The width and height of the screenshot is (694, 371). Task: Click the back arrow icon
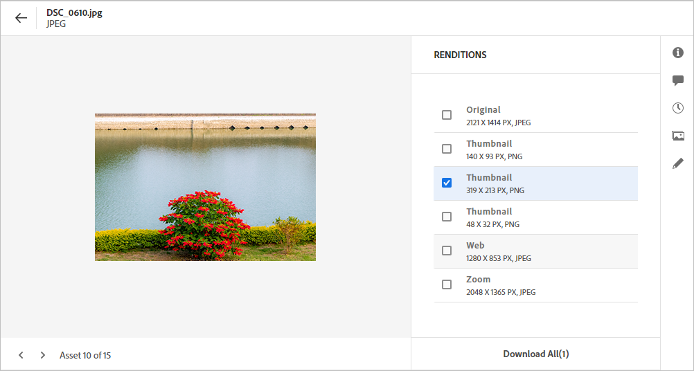click(21, 18)
